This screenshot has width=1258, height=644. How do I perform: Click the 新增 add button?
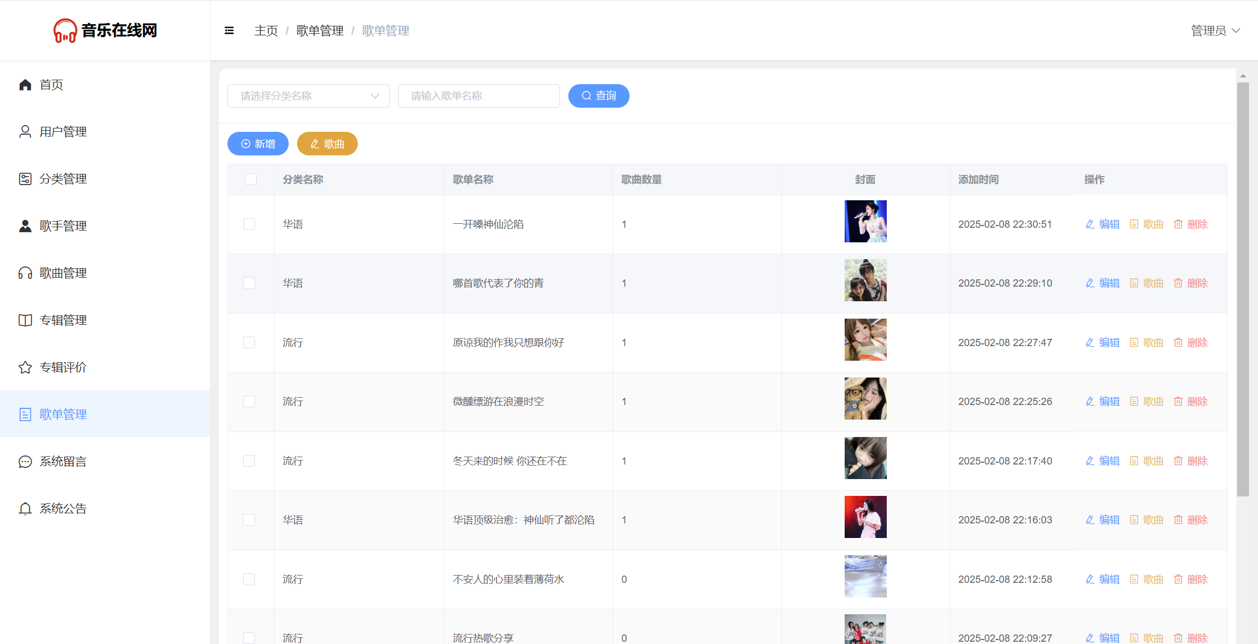pos(258,144)
